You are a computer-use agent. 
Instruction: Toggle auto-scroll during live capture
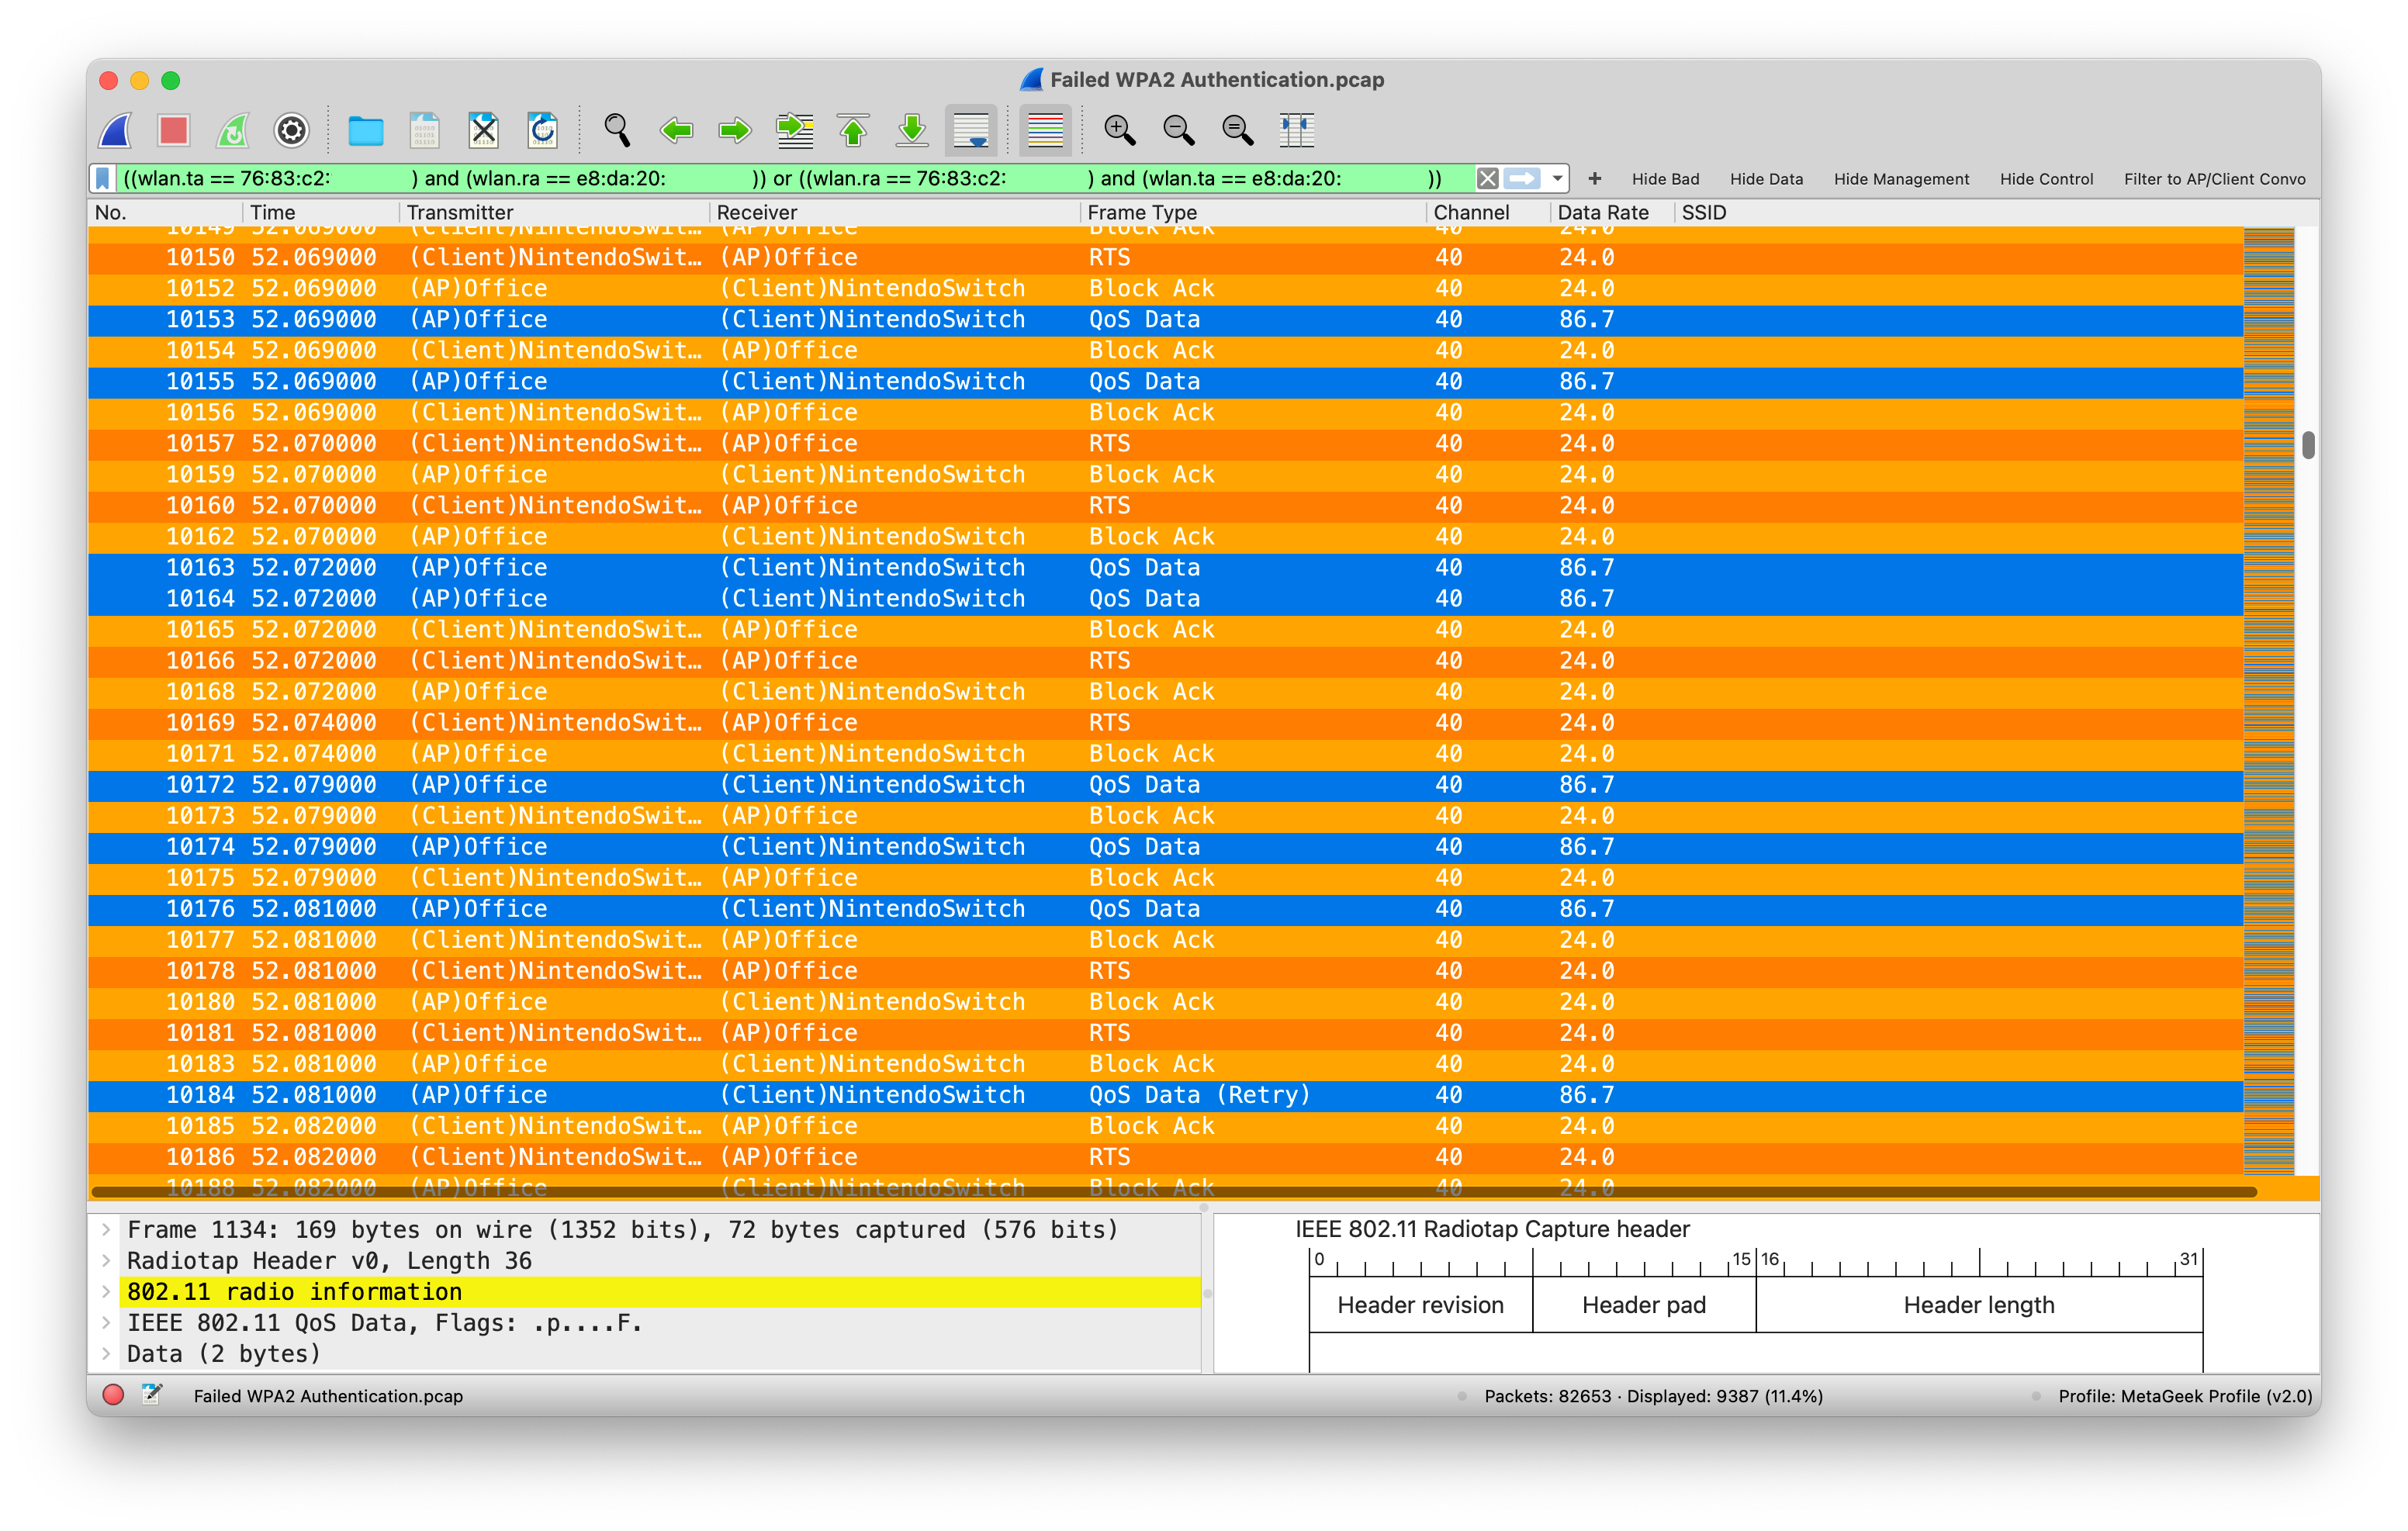(971, 130)
